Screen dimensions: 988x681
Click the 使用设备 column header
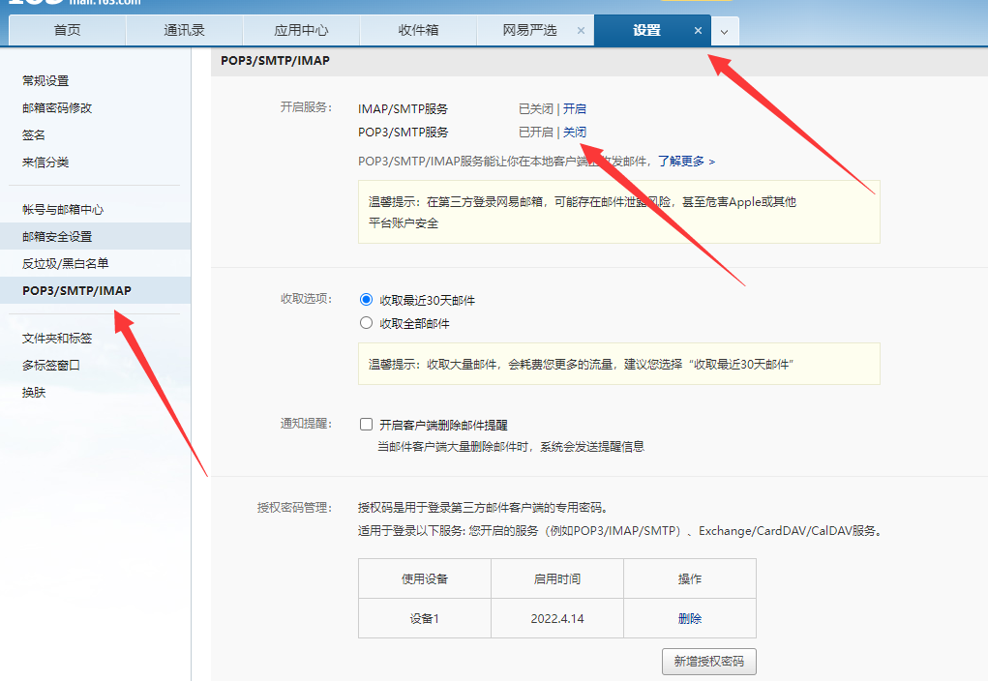click(425, 578)
